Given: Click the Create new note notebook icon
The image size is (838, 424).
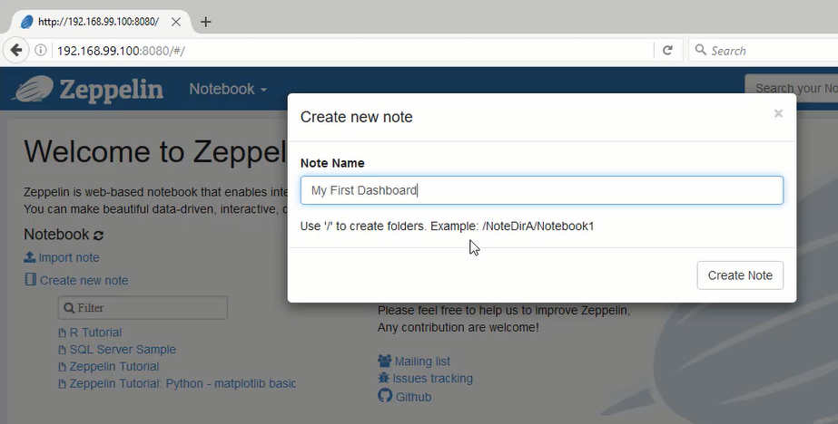Looking at the screenshot, I should pyautogui.click(x=31, y=279).
